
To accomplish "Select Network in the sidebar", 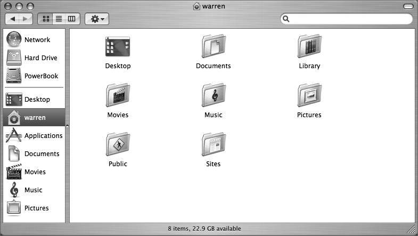I will point(34,40).
